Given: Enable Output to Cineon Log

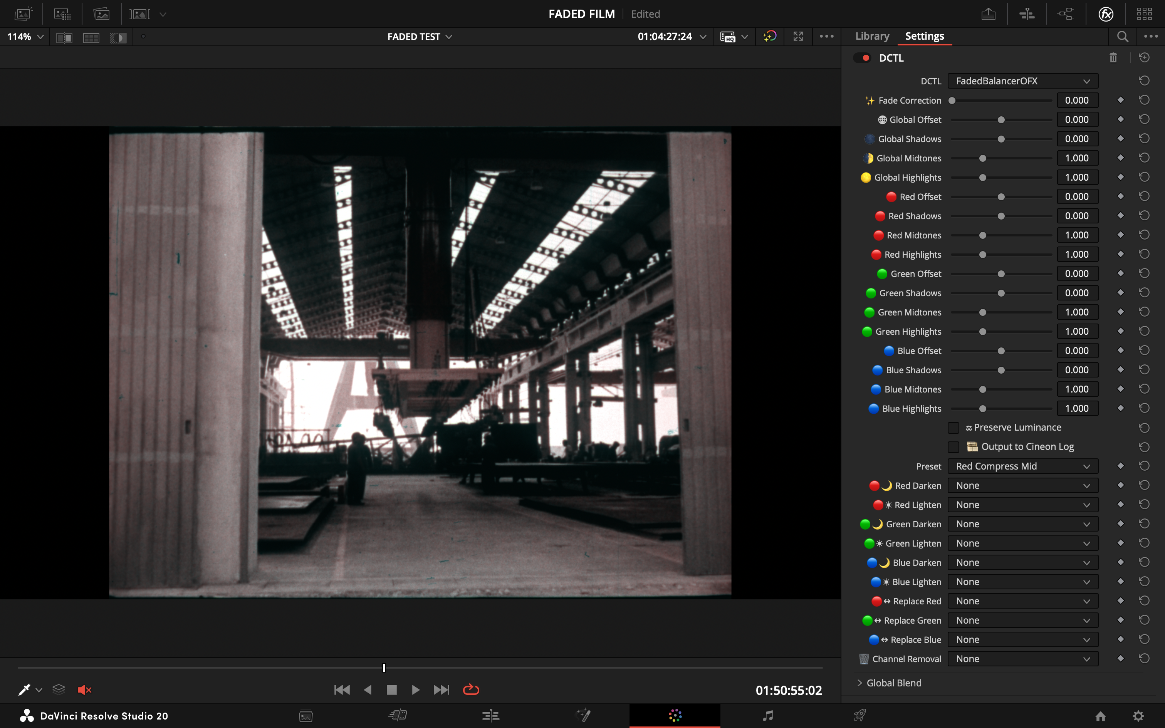Looking at the screenshot, I should tap(953, 447).
